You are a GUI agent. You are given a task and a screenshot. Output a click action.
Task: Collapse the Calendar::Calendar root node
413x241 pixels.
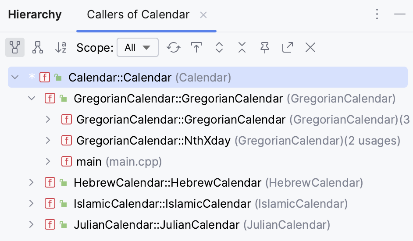[x=15, y=78]
